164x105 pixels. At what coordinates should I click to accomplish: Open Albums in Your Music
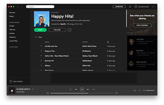[12, 30]
